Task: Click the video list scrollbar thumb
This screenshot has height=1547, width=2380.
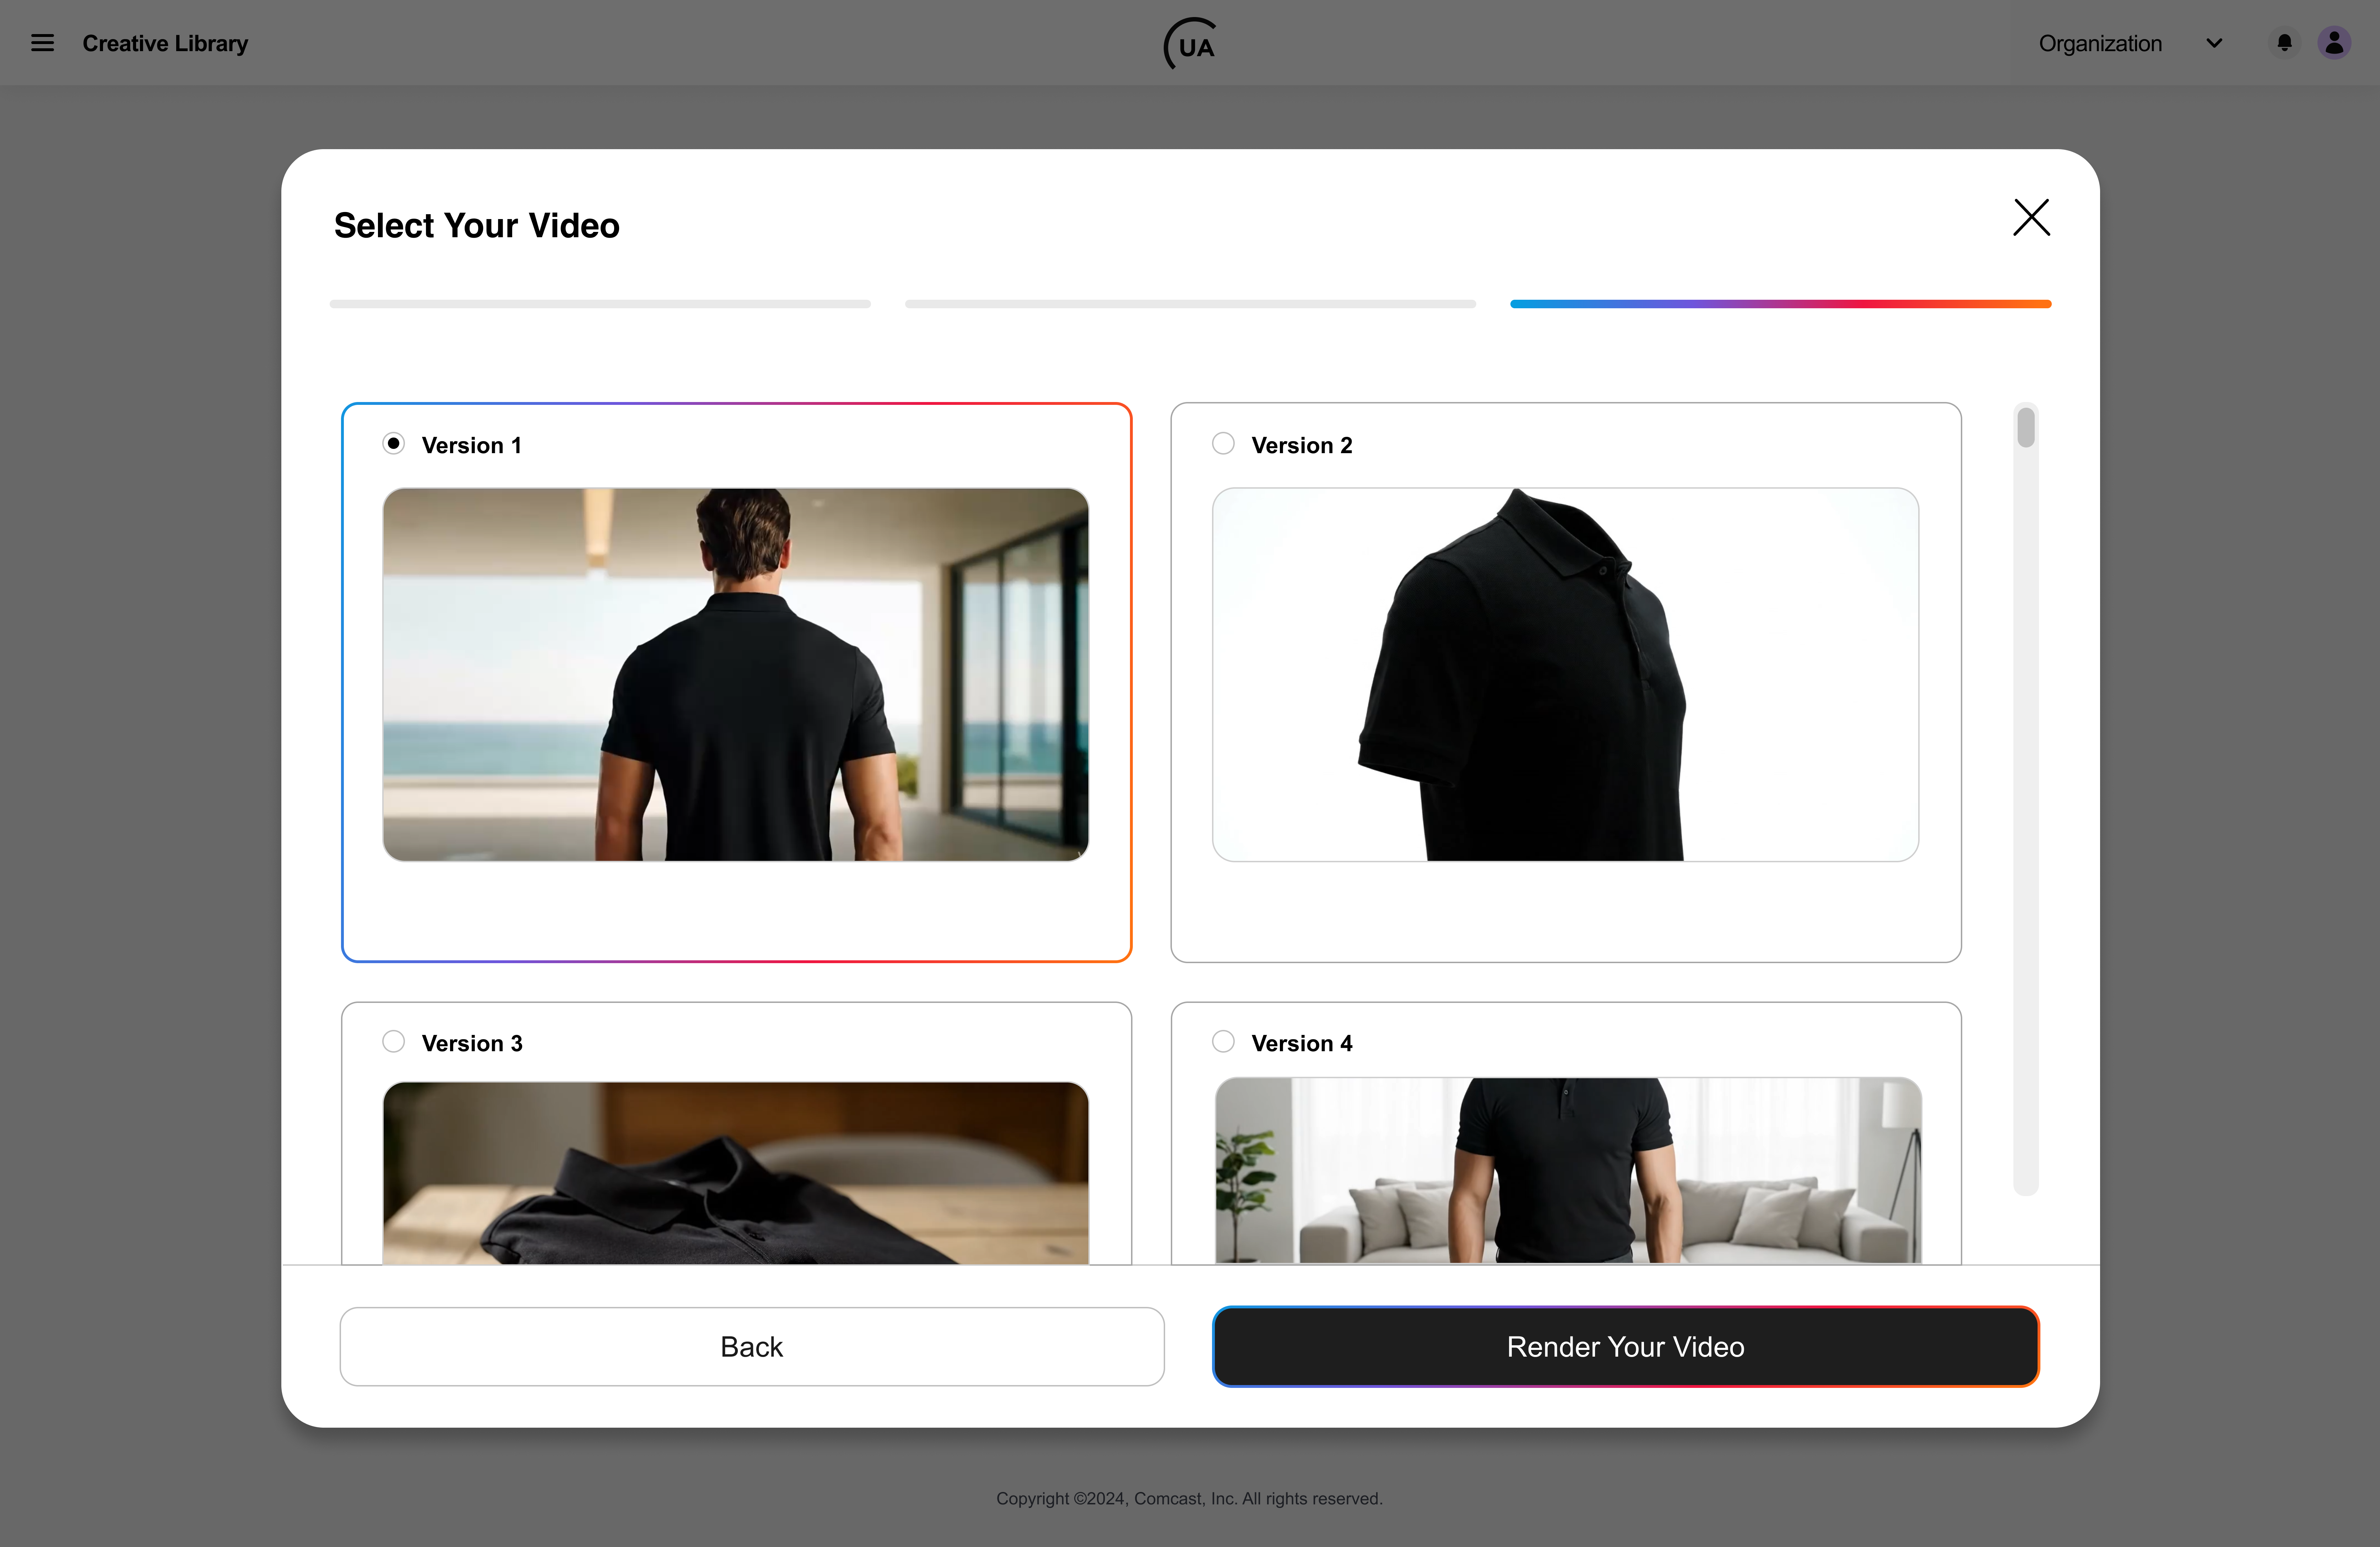Action: click(2026, 428)
